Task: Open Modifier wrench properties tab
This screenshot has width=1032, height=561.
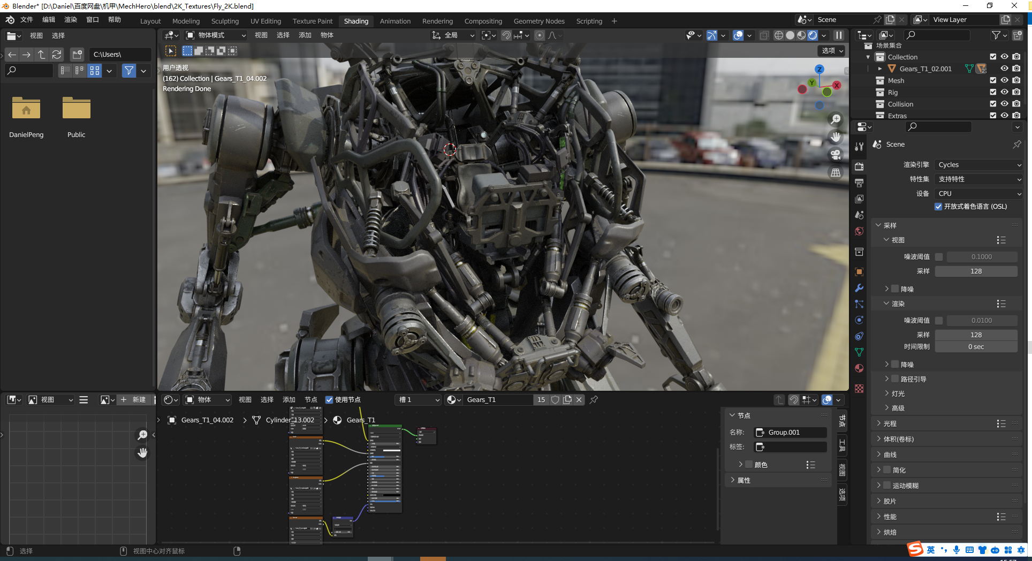Action: tap(859, 288)
